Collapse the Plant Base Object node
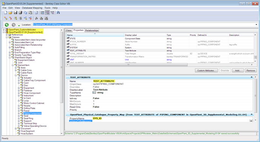Viewport: 260px width, 142px height. click(x=10, y=58)
